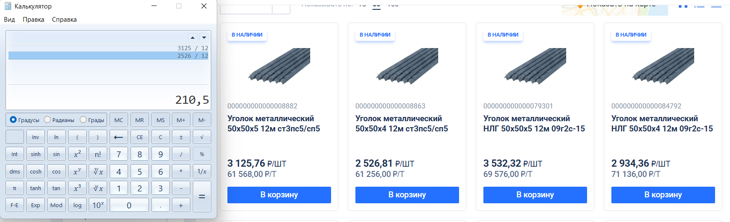This screenshot has height=222, width=730.
Task: Open Уголок НЛГ 50x50x5 12м product link
Action: pos(534,123)
